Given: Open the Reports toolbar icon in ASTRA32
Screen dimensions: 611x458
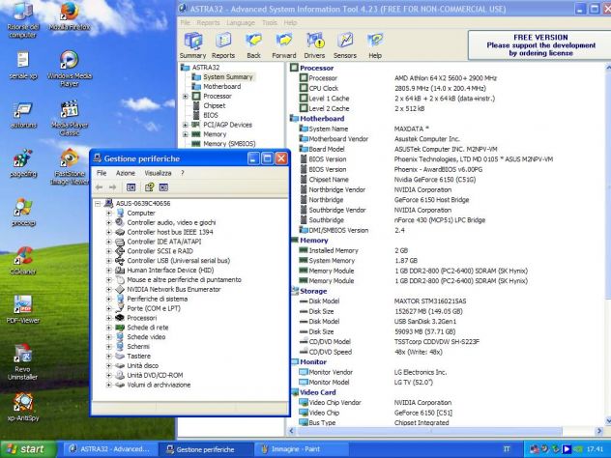Looking at the screenshot, I should tap(223, 45).
